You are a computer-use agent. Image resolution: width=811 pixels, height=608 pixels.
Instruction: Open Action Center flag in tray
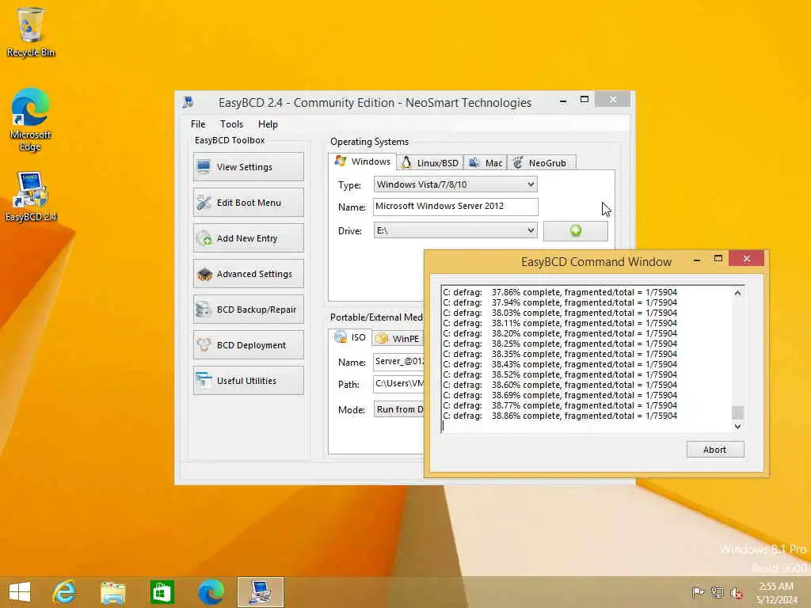pyautogui.click(x=698, y=592)
